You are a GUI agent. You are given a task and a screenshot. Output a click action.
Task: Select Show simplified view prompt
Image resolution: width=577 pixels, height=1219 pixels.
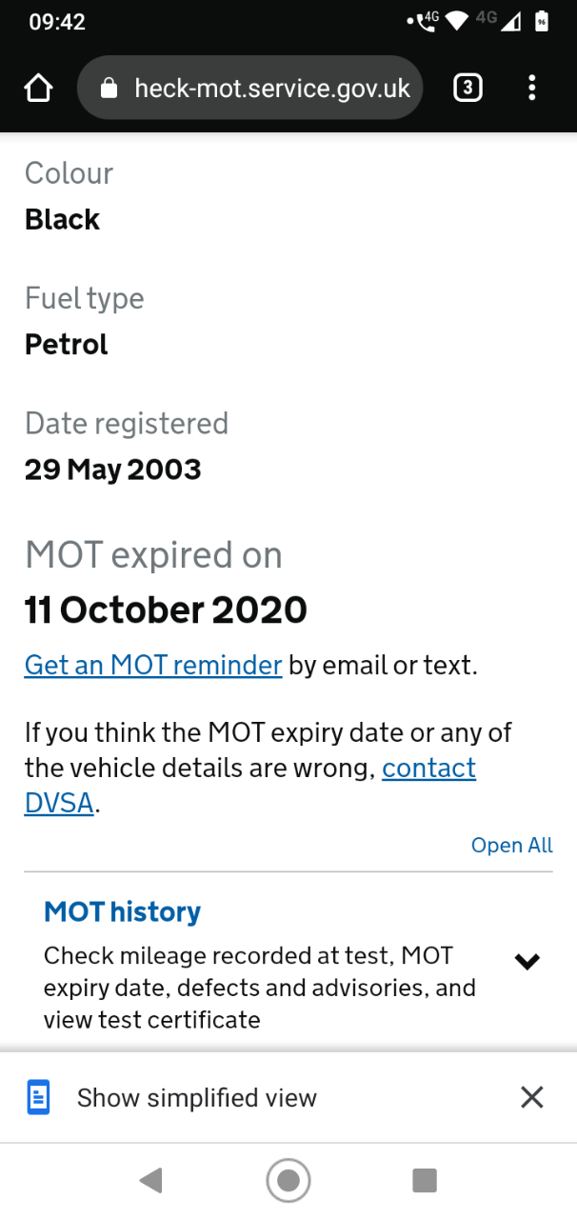pos(197,1097)
